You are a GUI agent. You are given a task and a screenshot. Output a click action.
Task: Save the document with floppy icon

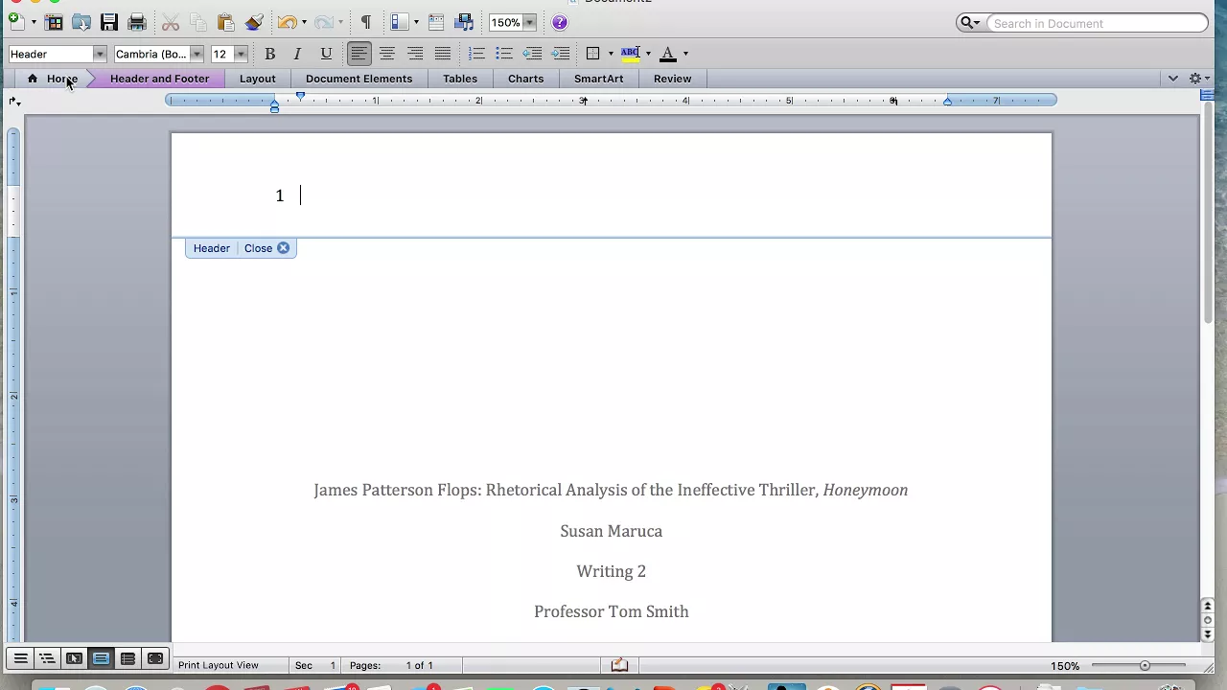tap(109, 22)
